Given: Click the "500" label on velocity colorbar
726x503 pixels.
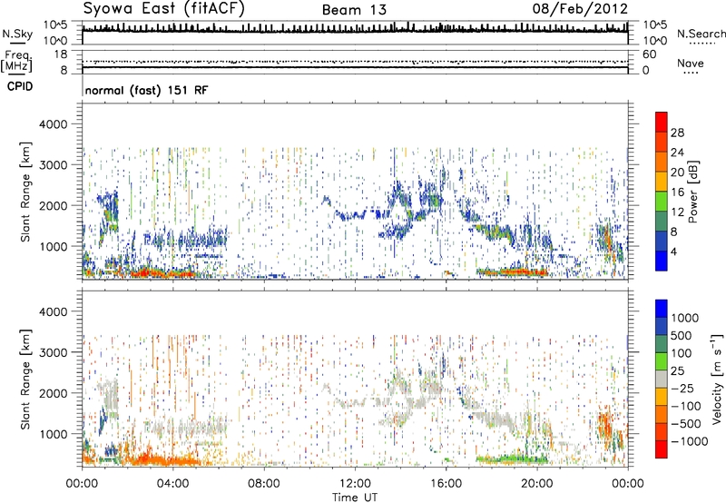Looking at the screenshot, I should pos(682,336).
